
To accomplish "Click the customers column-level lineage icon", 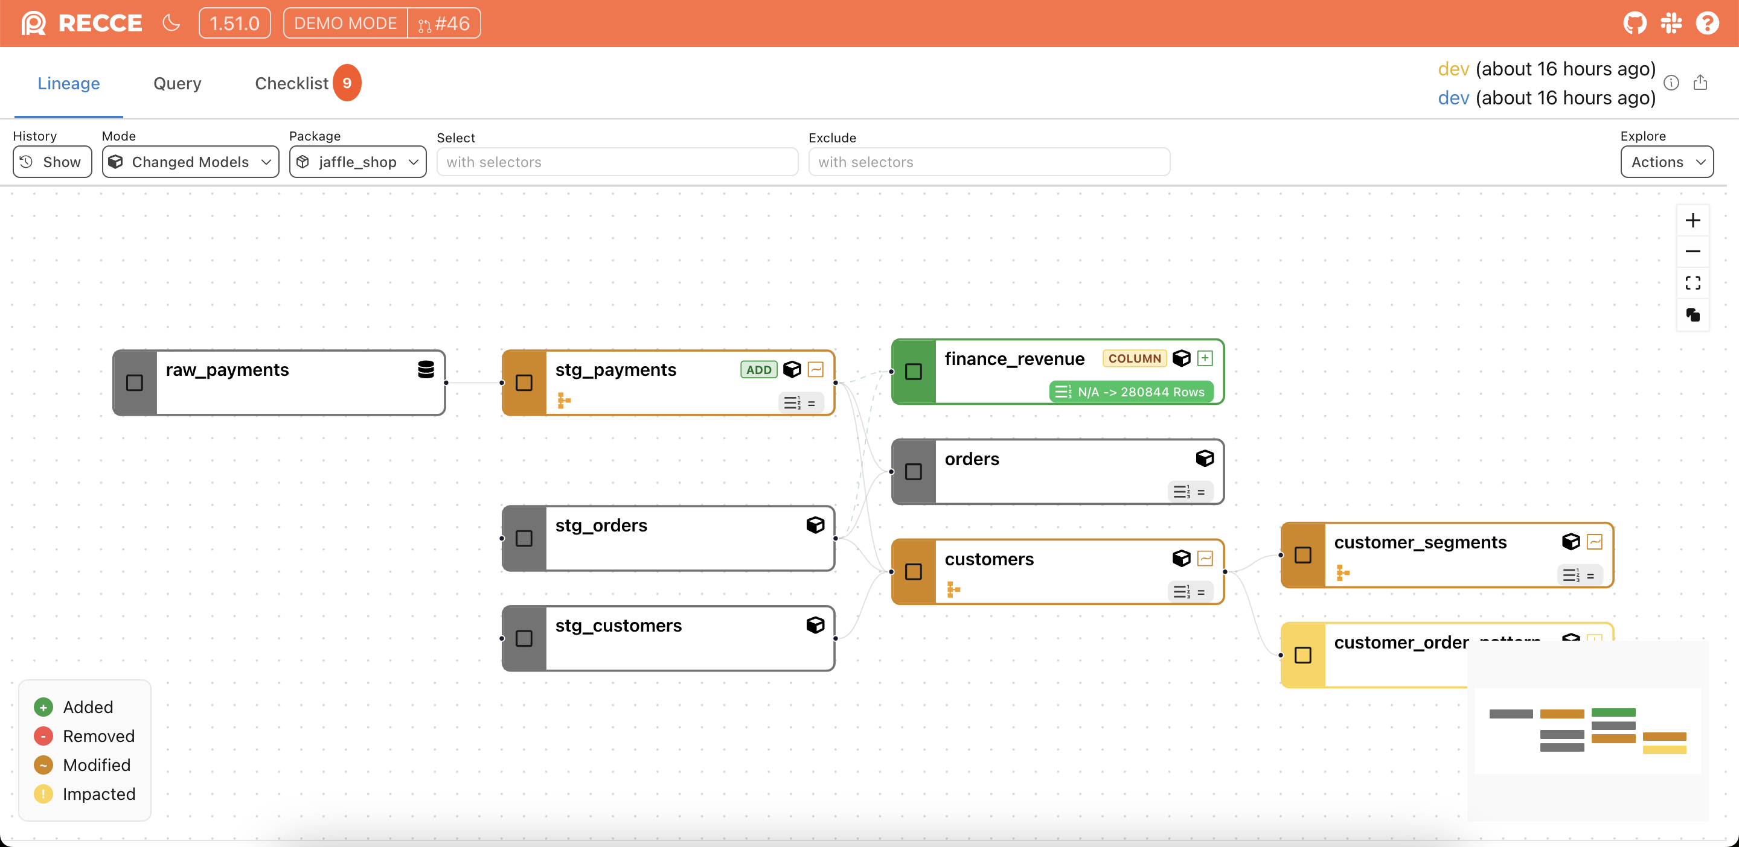I will coord(953,589).
